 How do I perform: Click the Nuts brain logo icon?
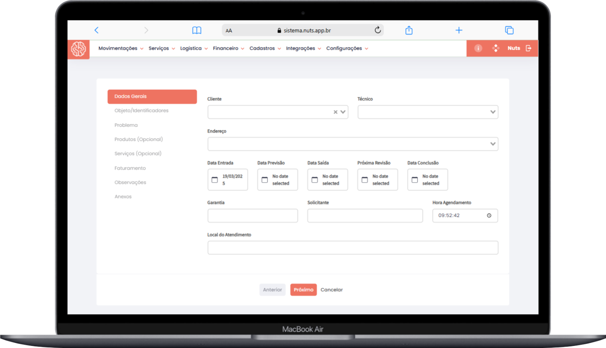[x=78, y=49]
